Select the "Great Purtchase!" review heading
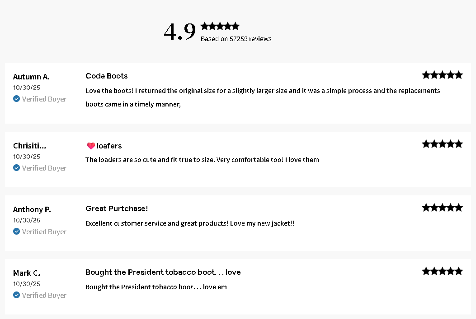 (117, 208)
